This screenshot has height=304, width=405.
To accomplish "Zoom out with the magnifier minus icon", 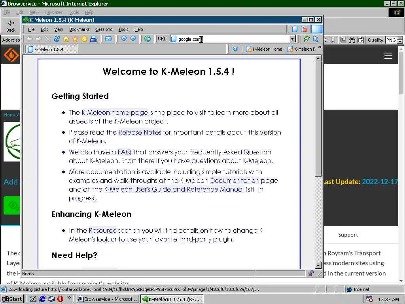I will [x=133, y=39].
